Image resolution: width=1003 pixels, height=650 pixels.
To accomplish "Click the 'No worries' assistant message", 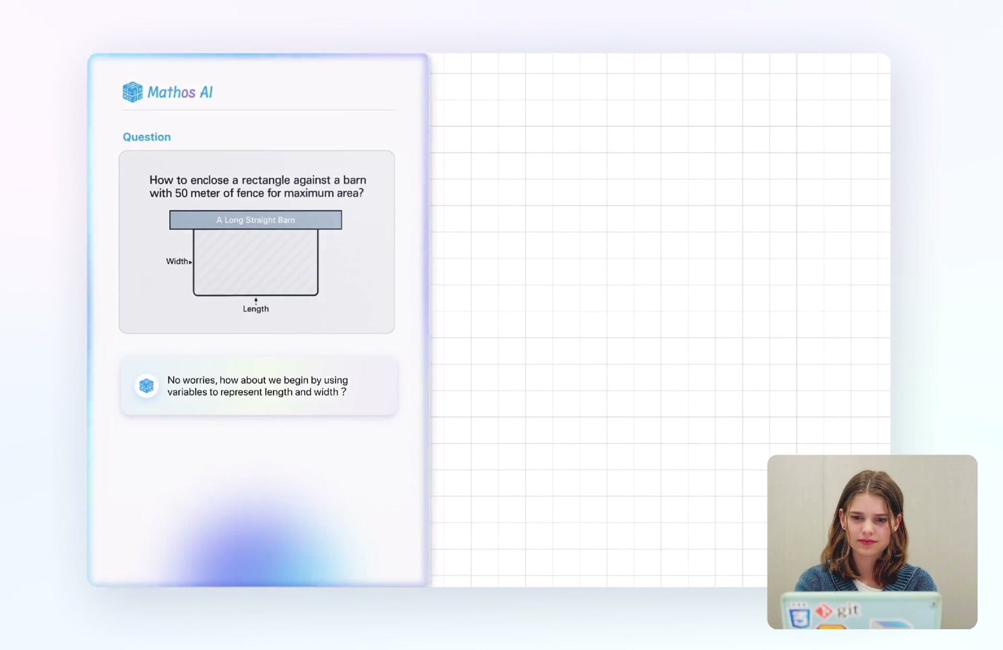I will point(258,386).
